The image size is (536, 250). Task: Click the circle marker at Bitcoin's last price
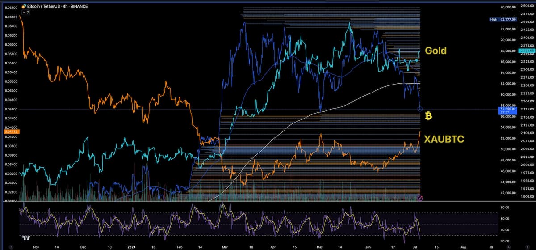click(x=420, y=109)
